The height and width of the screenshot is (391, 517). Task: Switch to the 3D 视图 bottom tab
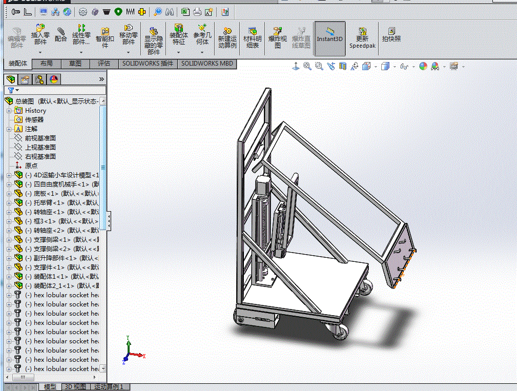tap(75, 387)
